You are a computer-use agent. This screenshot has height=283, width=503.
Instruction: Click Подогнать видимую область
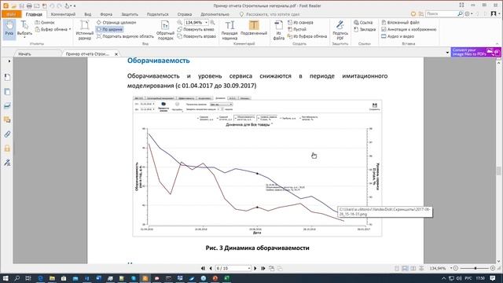pyautogui.click(x=125, y=36)
